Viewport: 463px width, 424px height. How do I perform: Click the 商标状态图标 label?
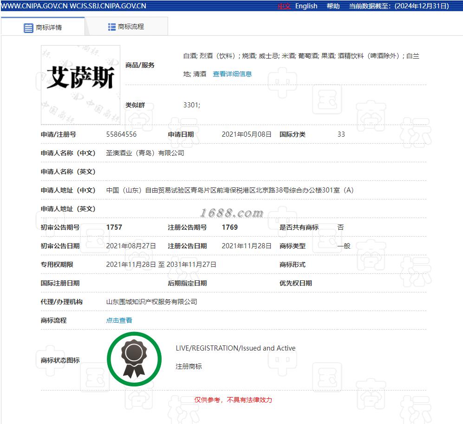[x=60, y=360]
